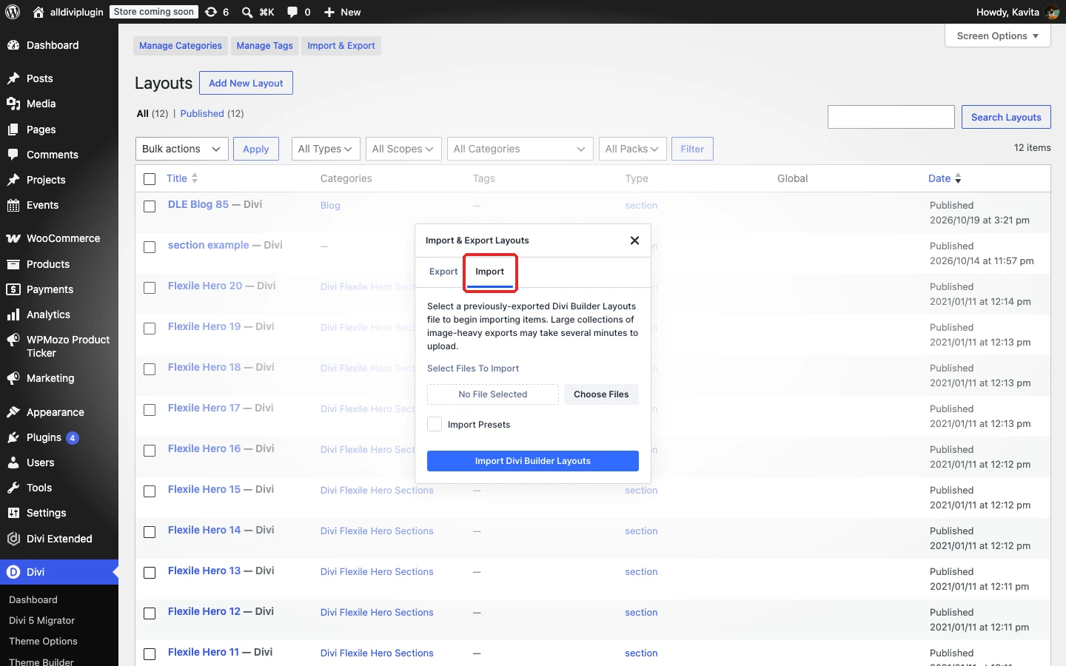The height and width of the screenshot is (666, 1066).
Task: Check the DLE Blog 85 row checkbox
Action: [150, 206]
